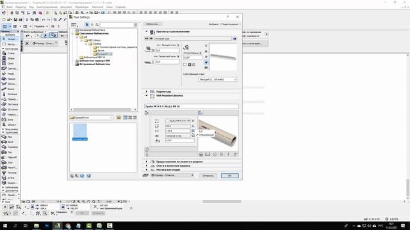Switch library list to large icons view
The width and height of the screenshot is (410, 230).
(126, 118)
